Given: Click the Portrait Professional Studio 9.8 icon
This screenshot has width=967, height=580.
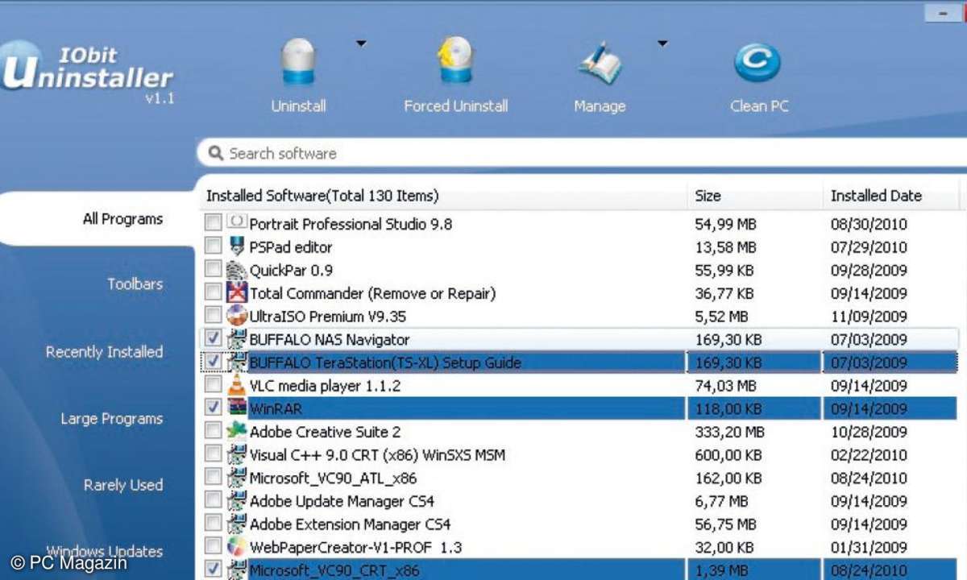Looking at the screenshot, I should [236, 223].
